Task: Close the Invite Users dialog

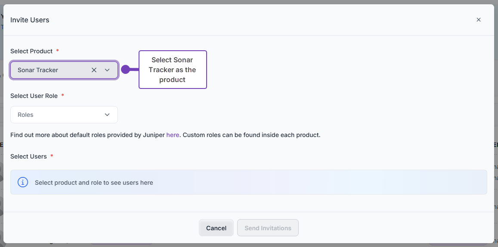Action: 479,20
